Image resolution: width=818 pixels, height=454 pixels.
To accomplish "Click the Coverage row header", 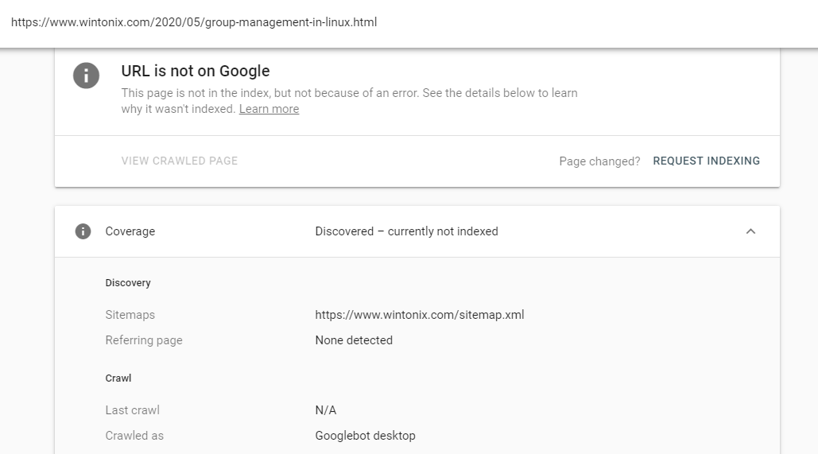I will pos(417,231).
